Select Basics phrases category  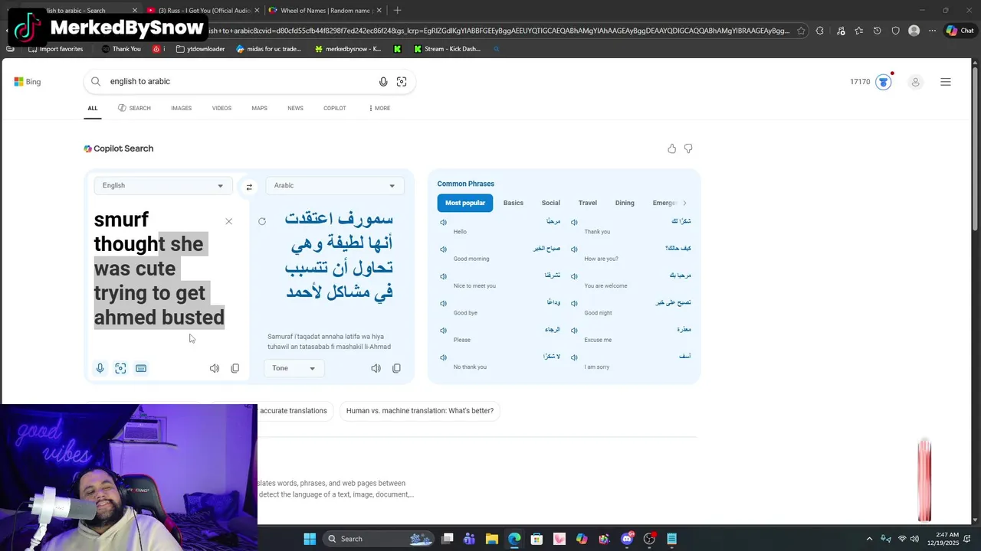pyautogui.click(x=513, y=203)
